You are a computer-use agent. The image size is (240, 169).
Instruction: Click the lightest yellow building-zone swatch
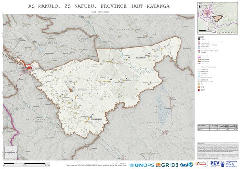pyautogui.click(x=199, y=83)
